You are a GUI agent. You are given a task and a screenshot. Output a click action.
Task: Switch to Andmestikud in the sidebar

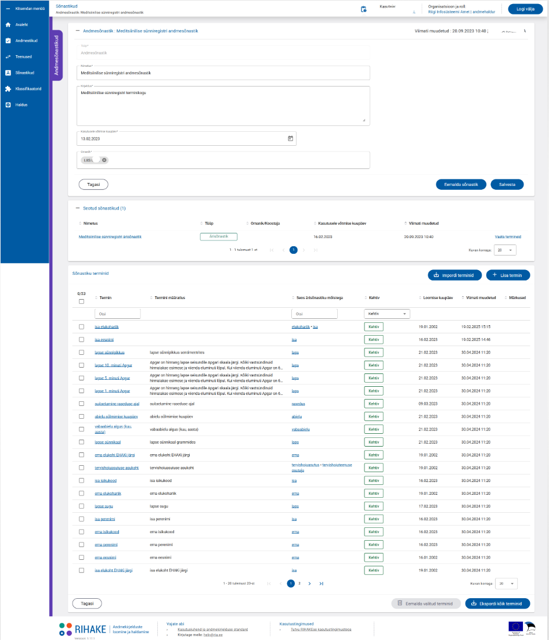(x=26, y=41)
